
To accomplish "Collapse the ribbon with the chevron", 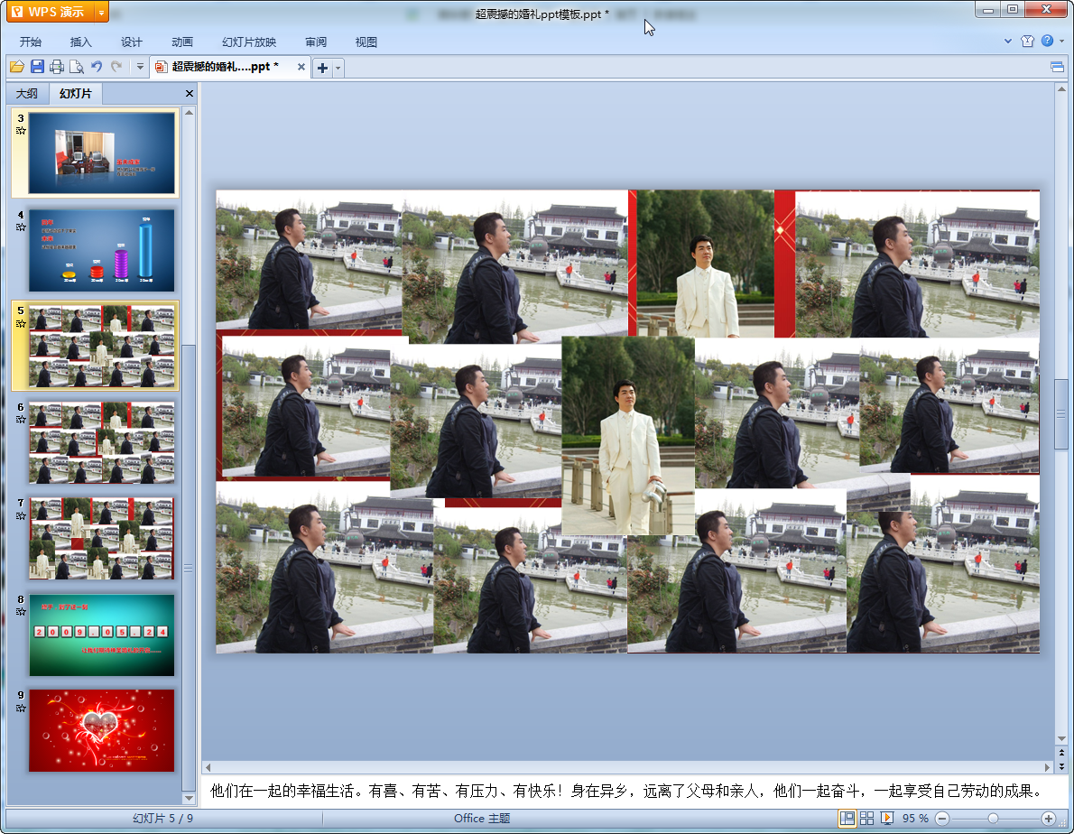I will tap(1007, 42).
